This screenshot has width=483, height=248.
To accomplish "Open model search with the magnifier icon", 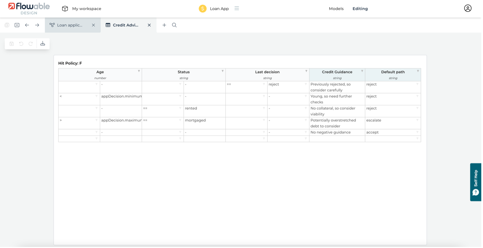I will [174, 25].
